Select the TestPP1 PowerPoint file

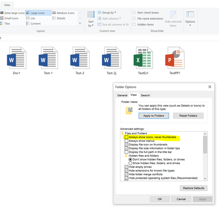(x=175, y=61)
